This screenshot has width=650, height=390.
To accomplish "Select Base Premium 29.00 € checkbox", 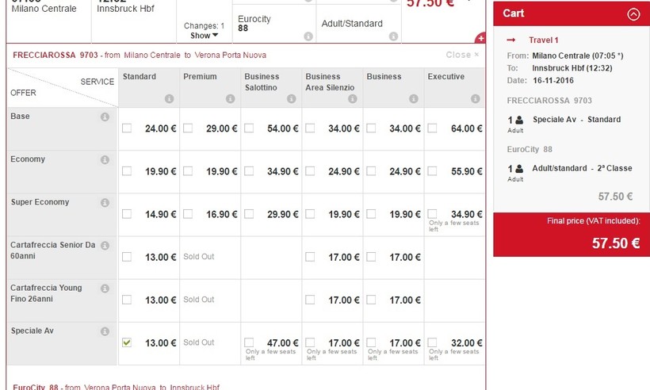I will pyautogui.click(x=188, y=128).
